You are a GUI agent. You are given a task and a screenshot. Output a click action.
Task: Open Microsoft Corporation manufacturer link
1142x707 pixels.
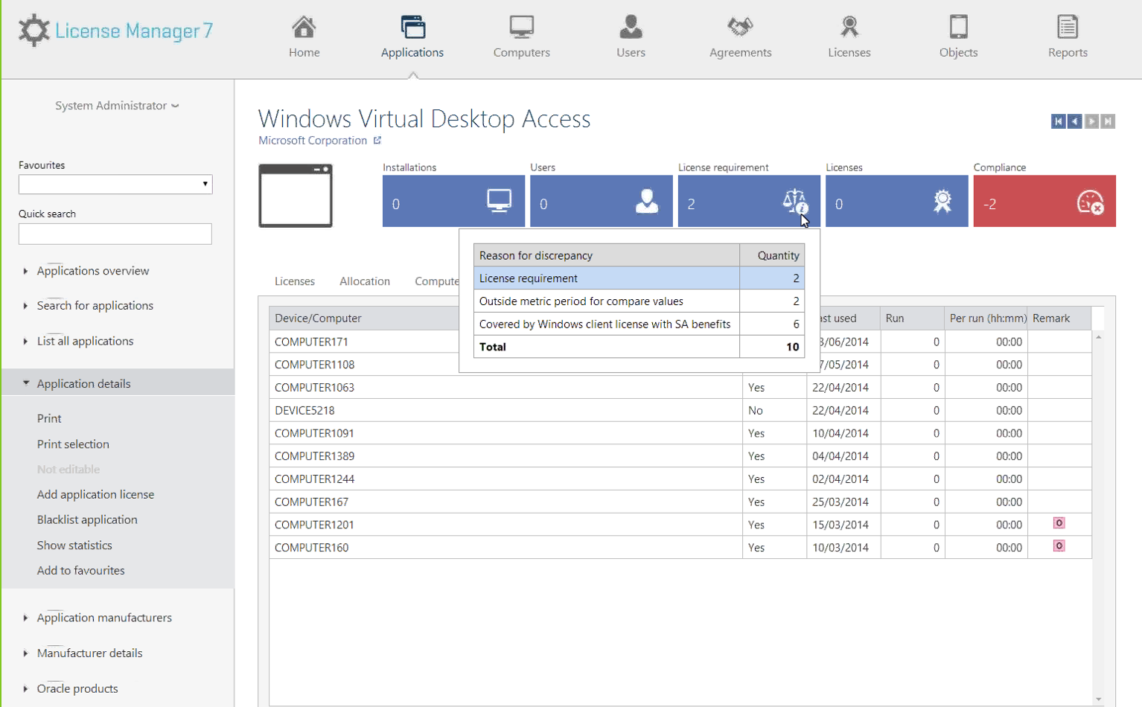(x=313, y=141)
